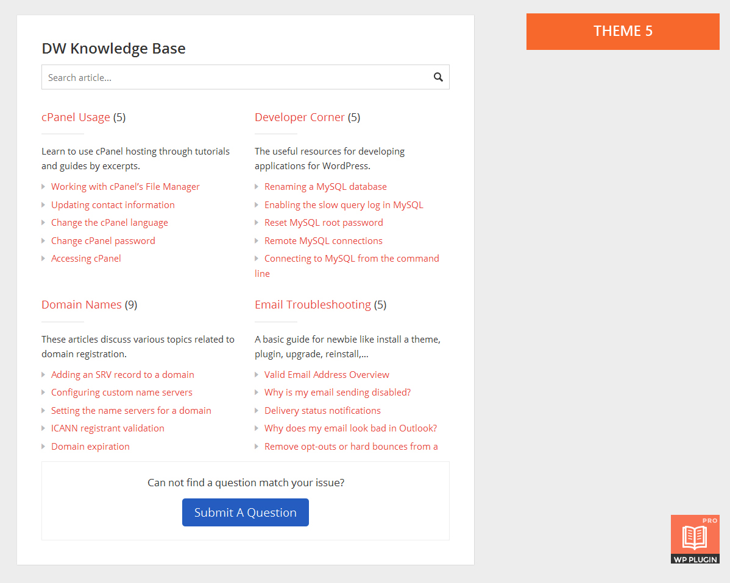730x583 pixels.
Task: Open Updating contact information article
Action: (x=113, y=205)
